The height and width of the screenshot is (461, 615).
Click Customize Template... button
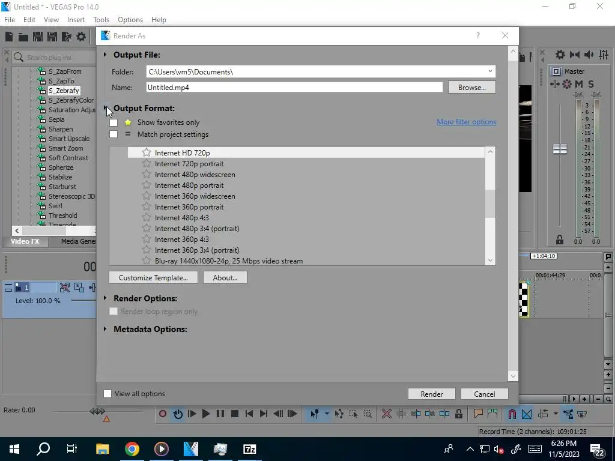click(153, 277)
